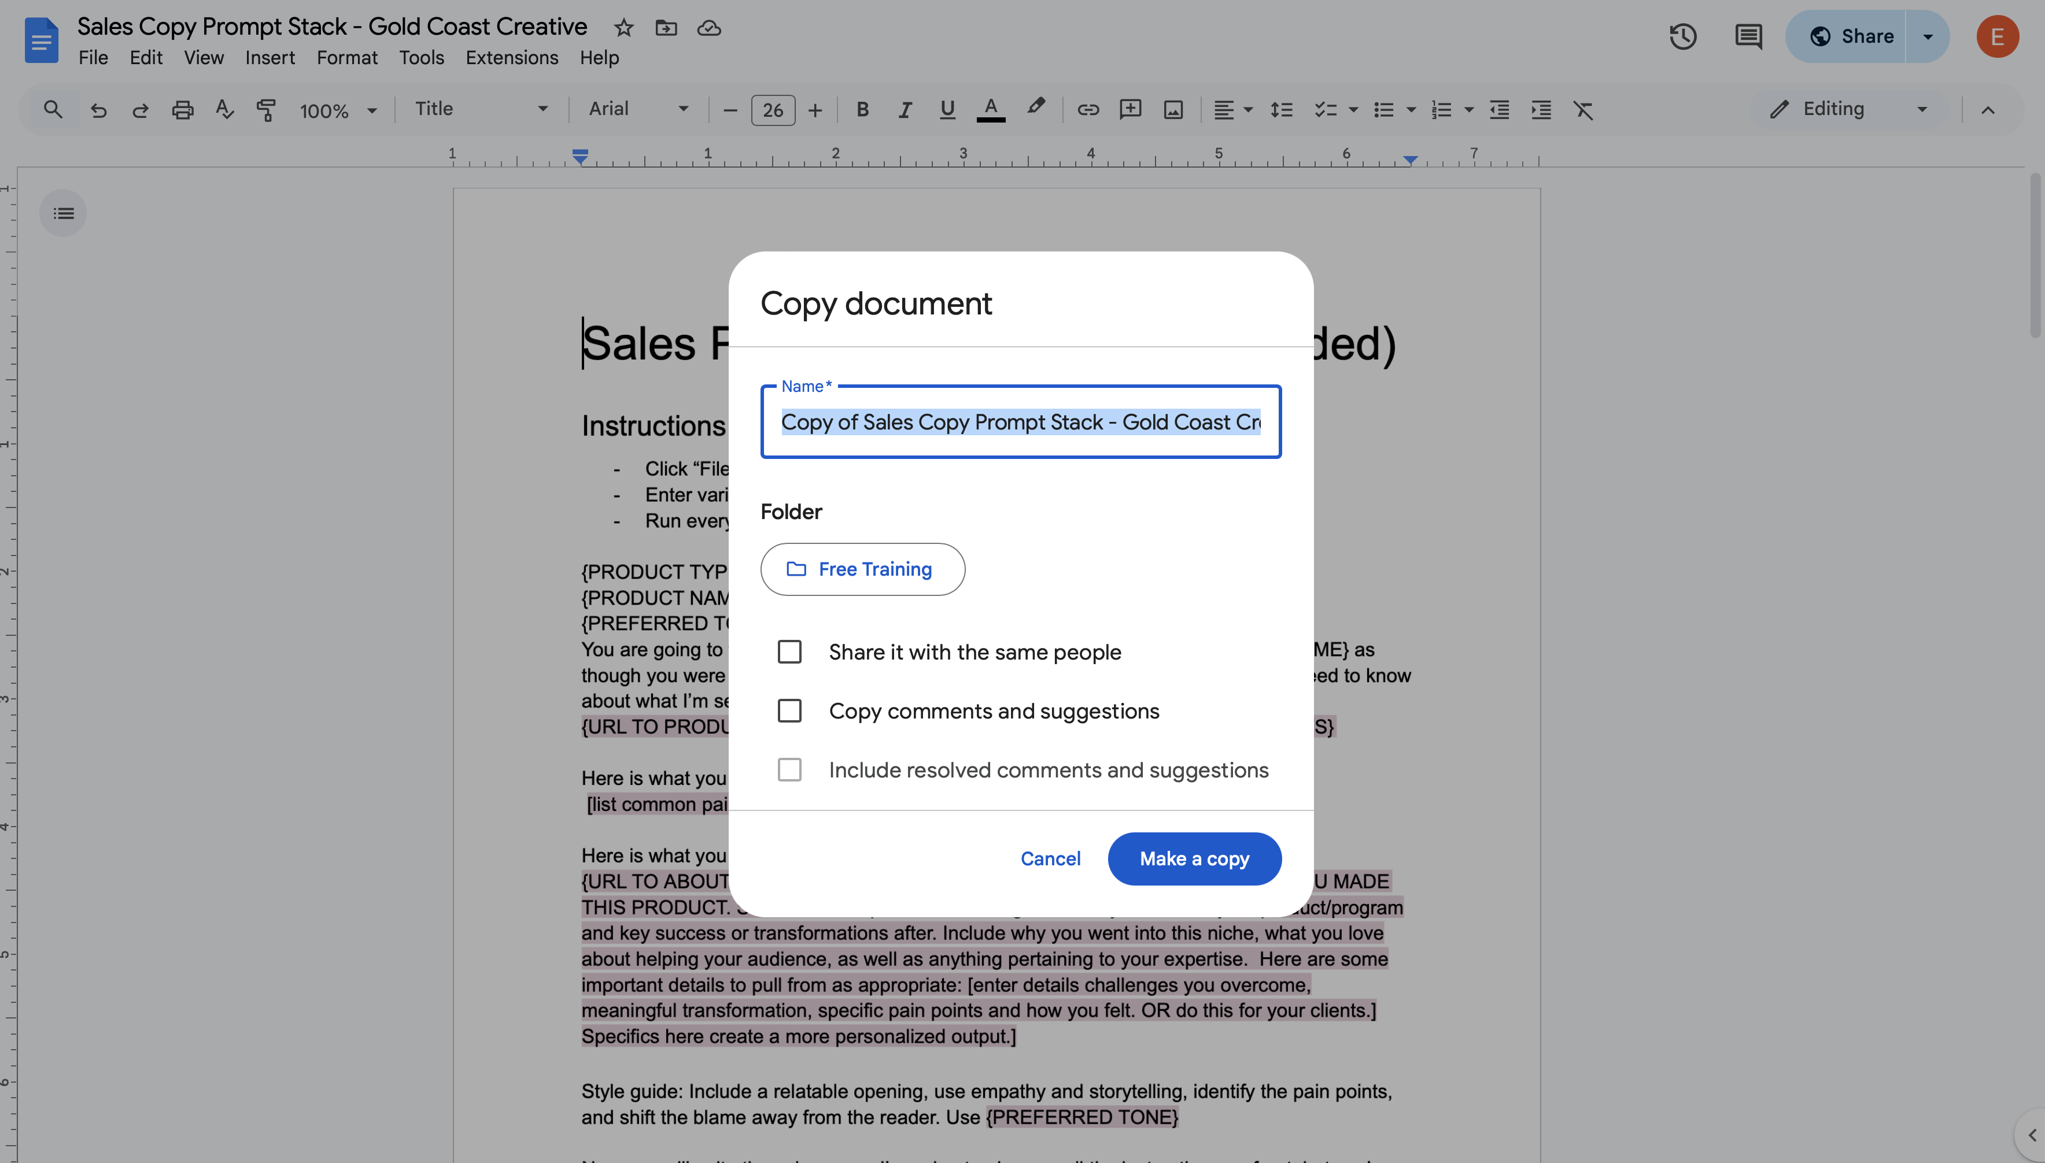2045x1163 pixels.
Task: Click the copy Name input field
Action: 1021,422
